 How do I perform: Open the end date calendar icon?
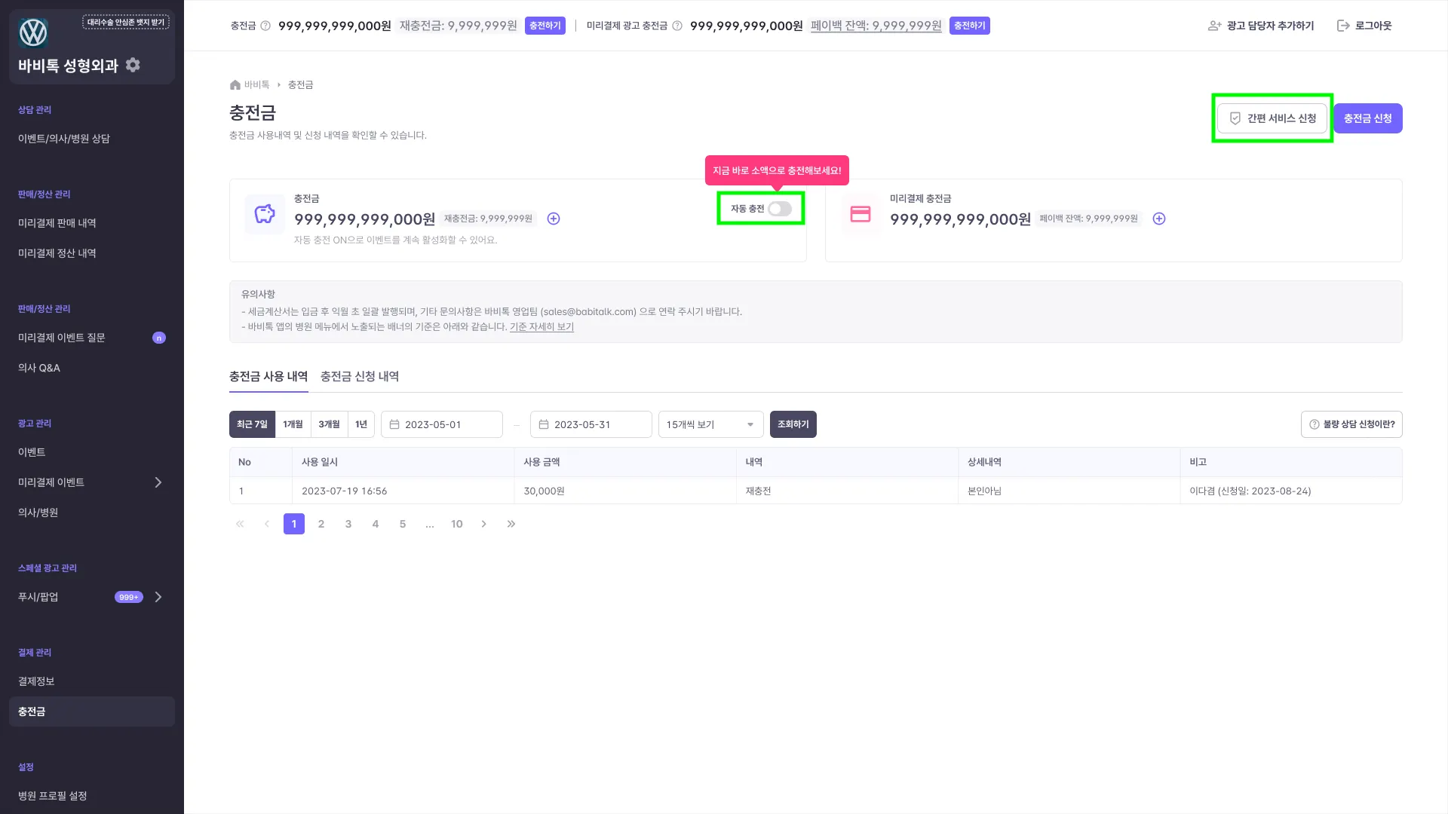[543, 424]
